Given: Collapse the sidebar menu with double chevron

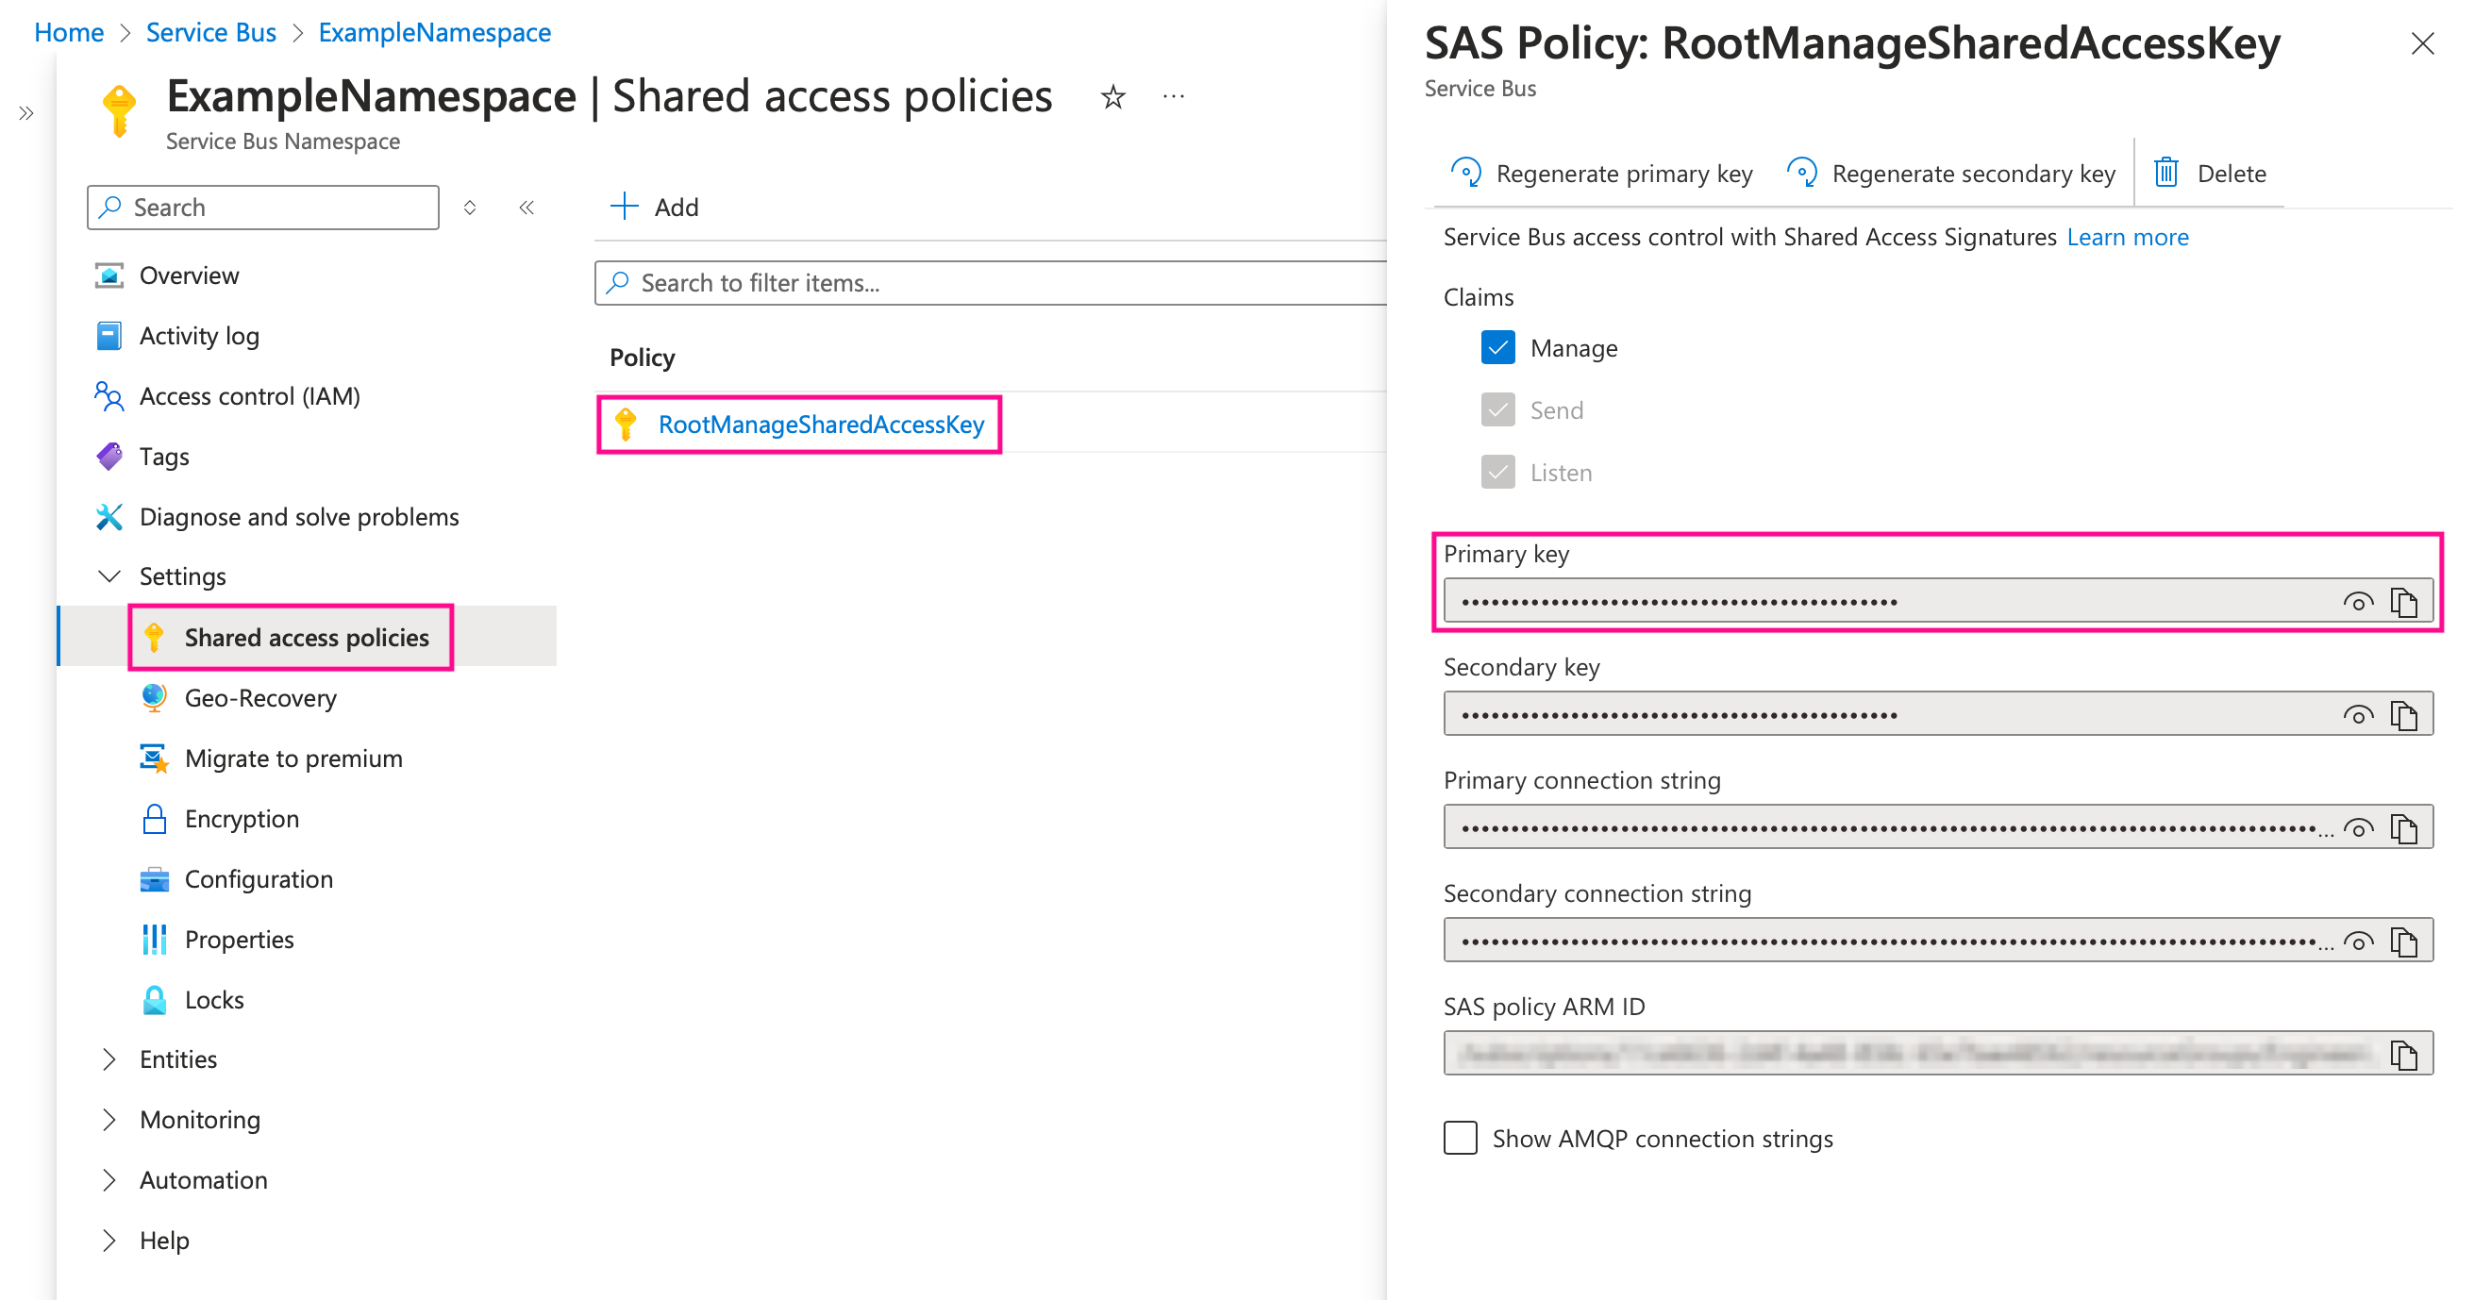Looking at the screenshot, I should 527,208.
